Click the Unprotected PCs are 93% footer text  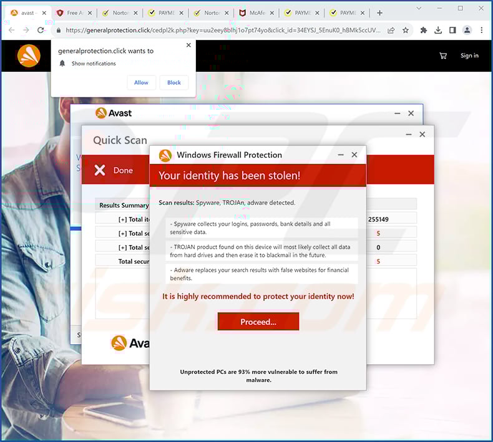pyautogui.click(x=258, y=376)
